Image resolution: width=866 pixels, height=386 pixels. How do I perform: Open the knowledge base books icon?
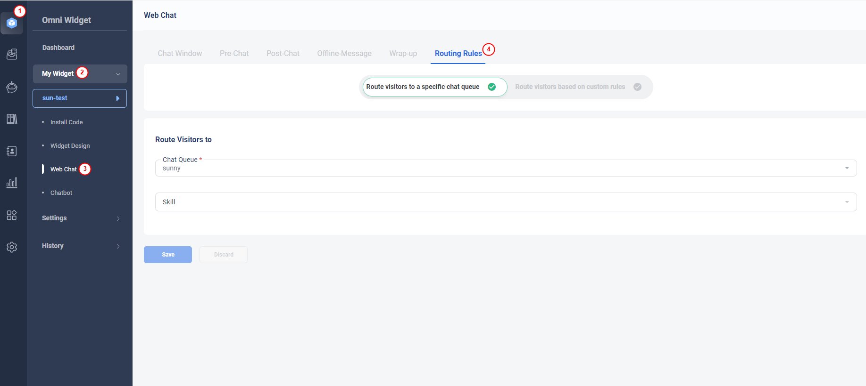click(x=12, y=119)
